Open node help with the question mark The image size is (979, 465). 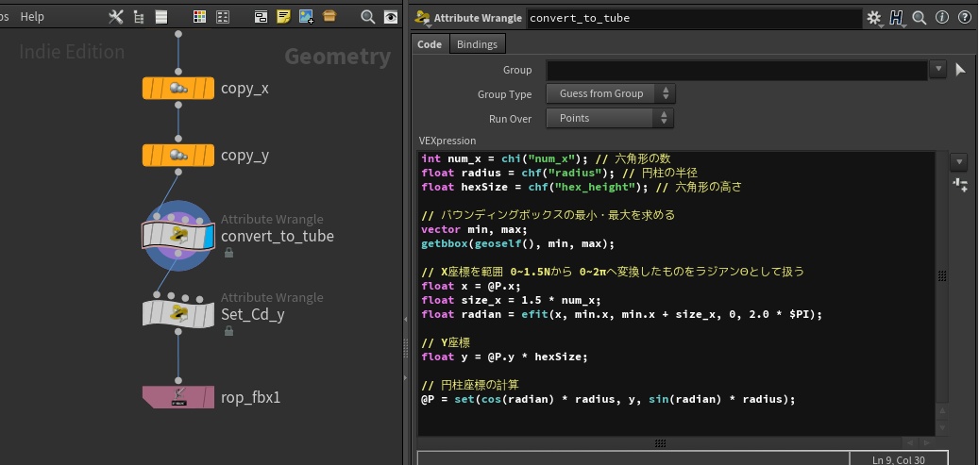click(964, 18)
